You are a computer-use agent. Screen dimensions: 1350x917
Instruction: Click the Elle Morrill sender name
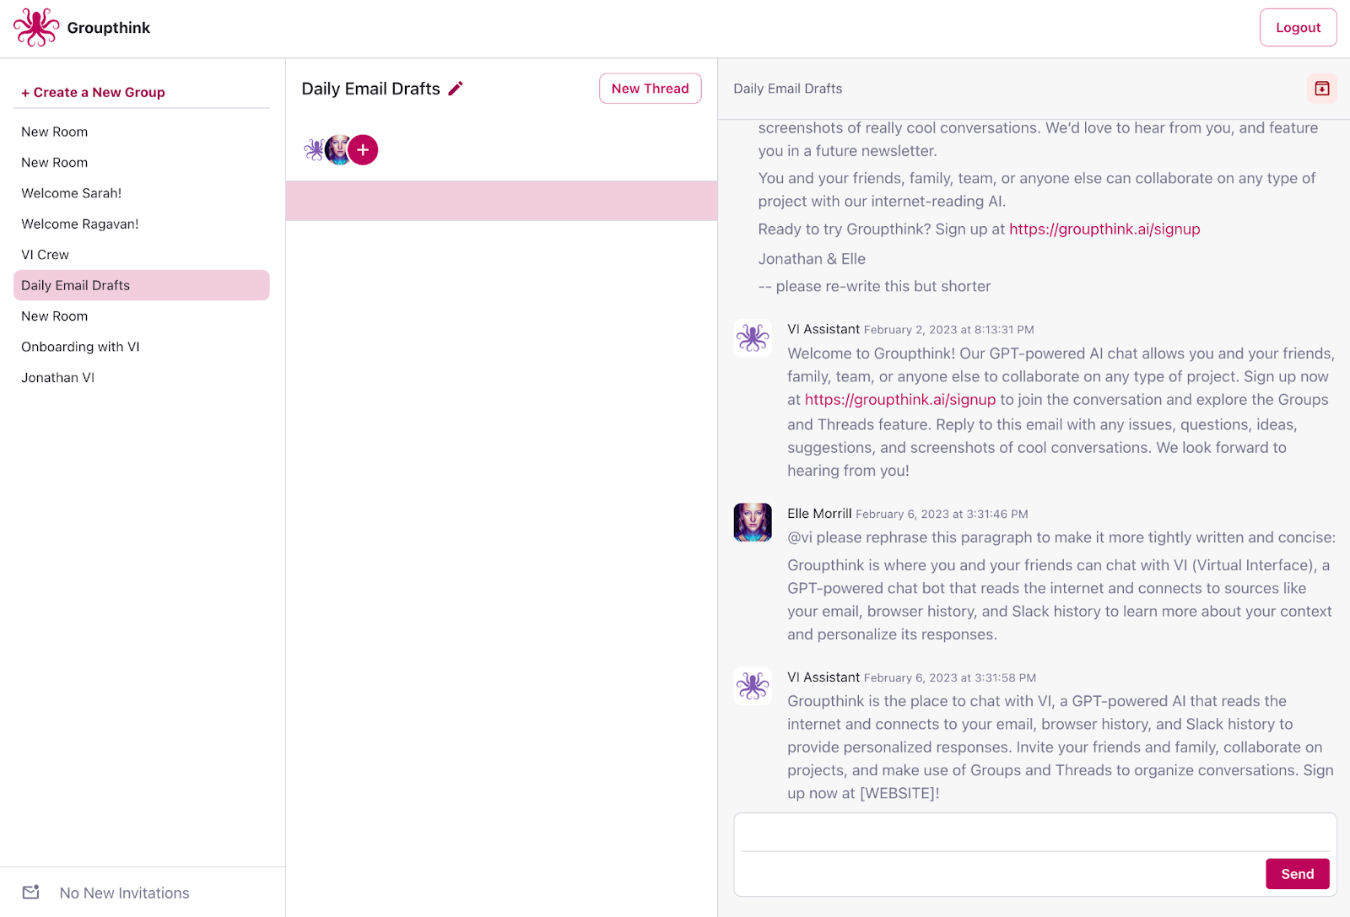819,514
